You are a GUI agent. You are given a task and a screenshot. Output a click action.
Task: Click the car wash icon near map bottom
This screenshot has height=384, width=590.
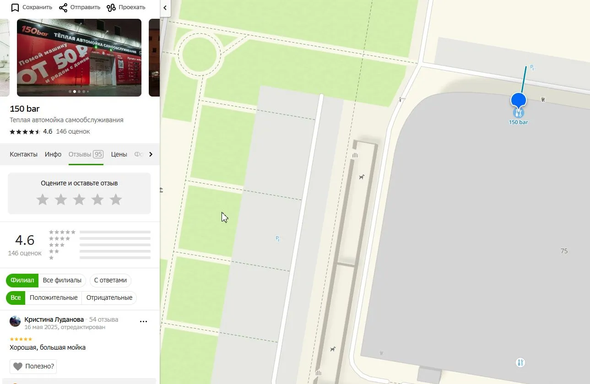(x=520, y=362)
